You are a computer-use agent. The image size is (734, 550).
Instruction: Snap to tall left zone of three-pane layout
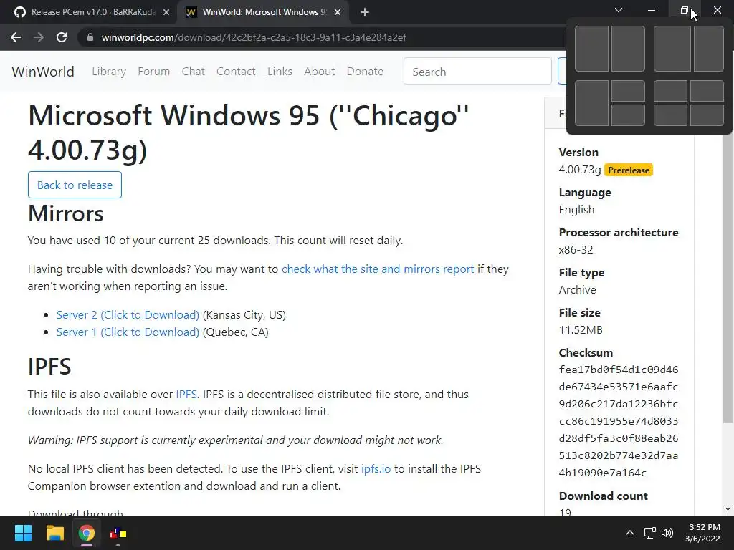click(591, 103)
